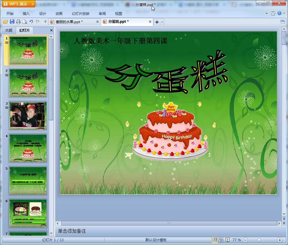Click animation star icon on slide 1
This screenshot has height=245, width=288.
tap(7, 43)
